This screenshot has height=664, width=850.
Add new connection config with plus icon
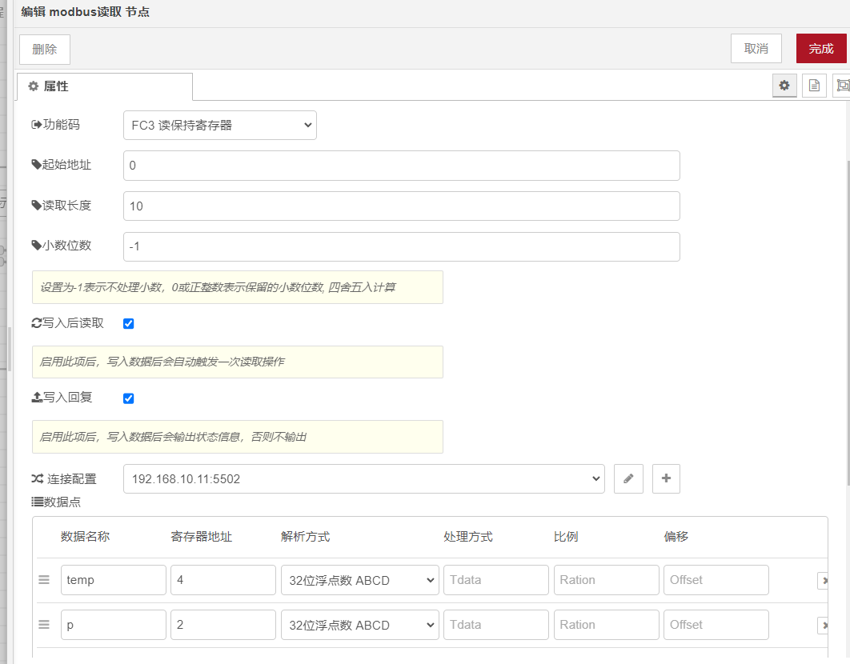(666, 478)
